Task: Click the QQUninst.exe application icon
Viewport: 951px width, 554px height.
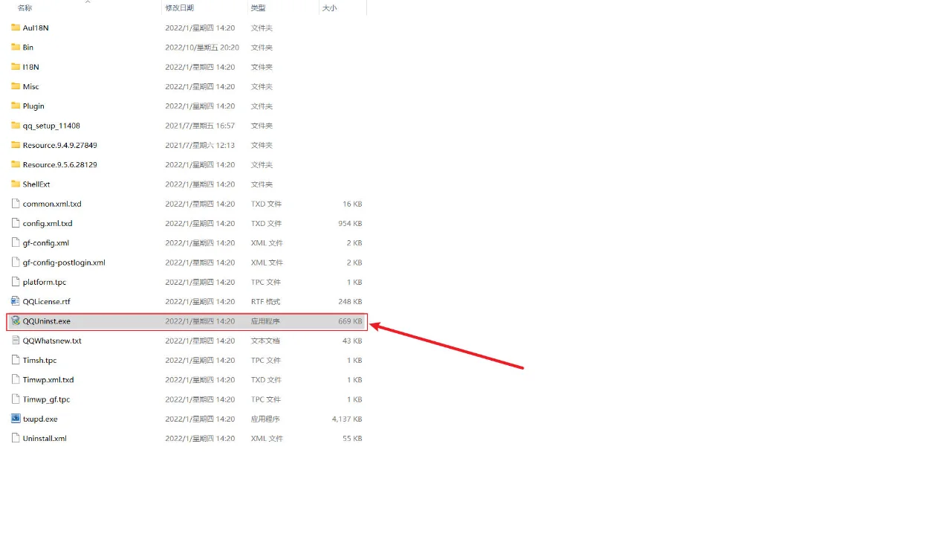Action: click(x=16, y=321)
